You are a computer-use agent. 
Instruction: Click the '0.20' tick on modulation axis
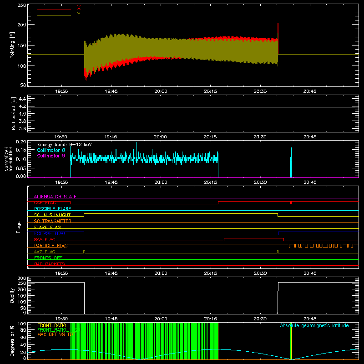tap(21, 142)
